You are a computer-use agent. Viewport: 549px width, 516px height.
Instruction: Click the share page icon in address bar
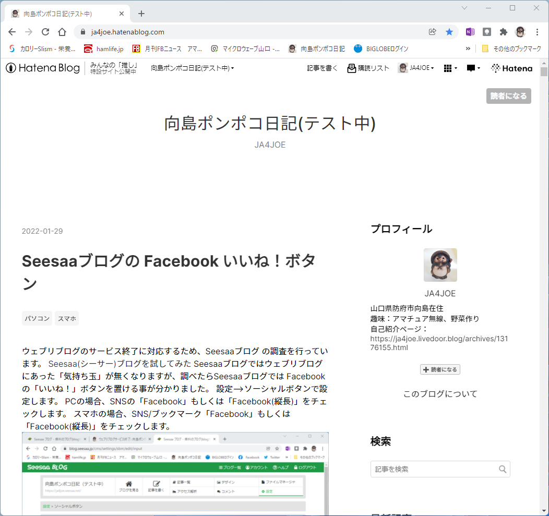pos(433,32)
